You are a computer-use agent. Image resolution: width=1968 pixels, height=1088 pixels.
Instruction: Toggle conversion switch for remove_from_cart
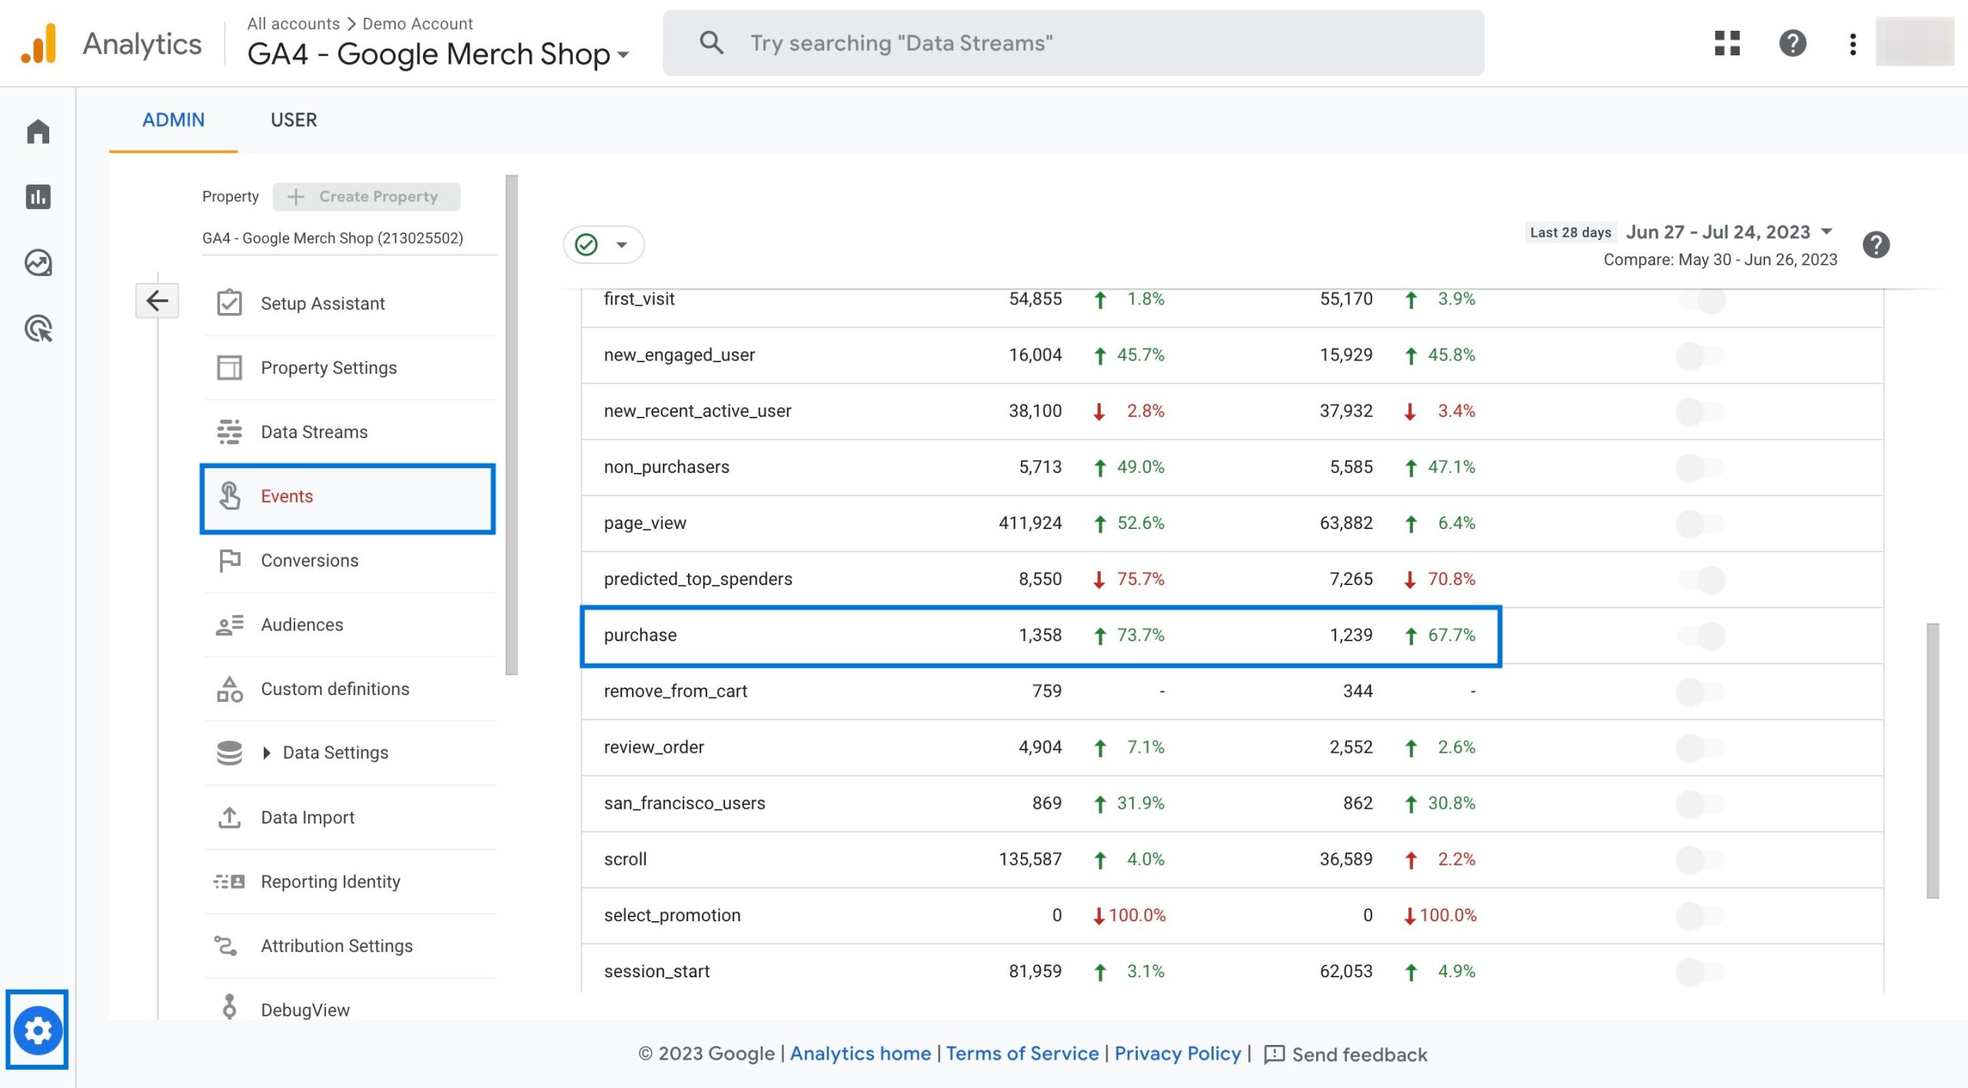1700,691
